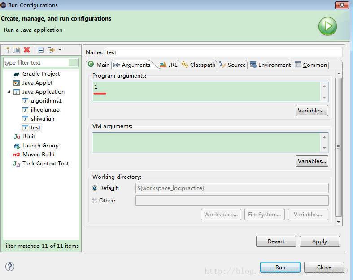Screen dimensions: 353x280
Task: Click Variables button under VM arguments
Action: tap(312, 161)
